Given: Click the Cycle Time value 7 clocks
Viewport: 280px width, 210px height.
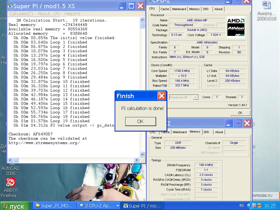Looking at the screenshot, I should tap(206, 190).
